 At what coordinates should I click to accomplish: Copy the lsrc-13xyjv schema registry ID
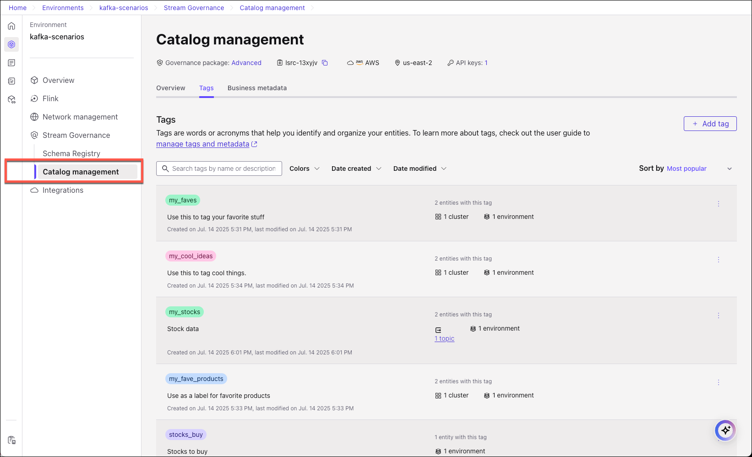click(x=325, y=63)
